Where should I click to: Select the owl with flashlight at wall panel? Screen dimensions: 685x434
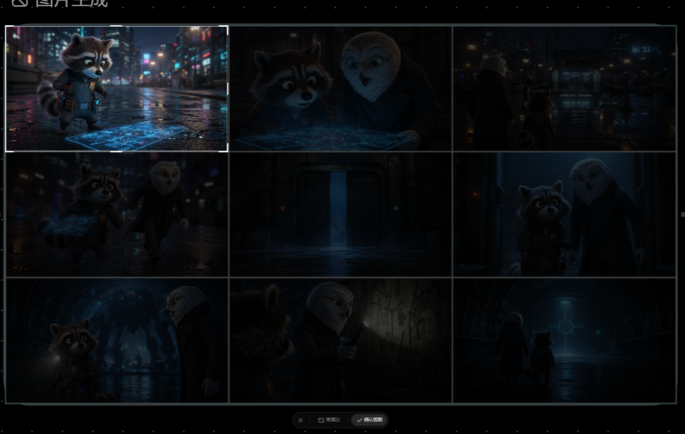340,340
